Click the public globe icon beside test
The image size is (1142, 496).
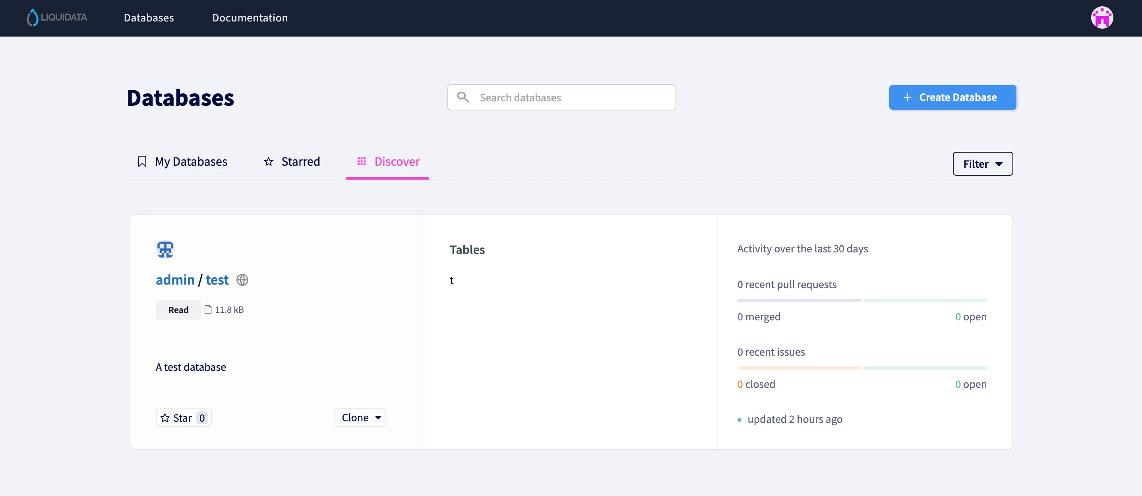tap(242, 280)
